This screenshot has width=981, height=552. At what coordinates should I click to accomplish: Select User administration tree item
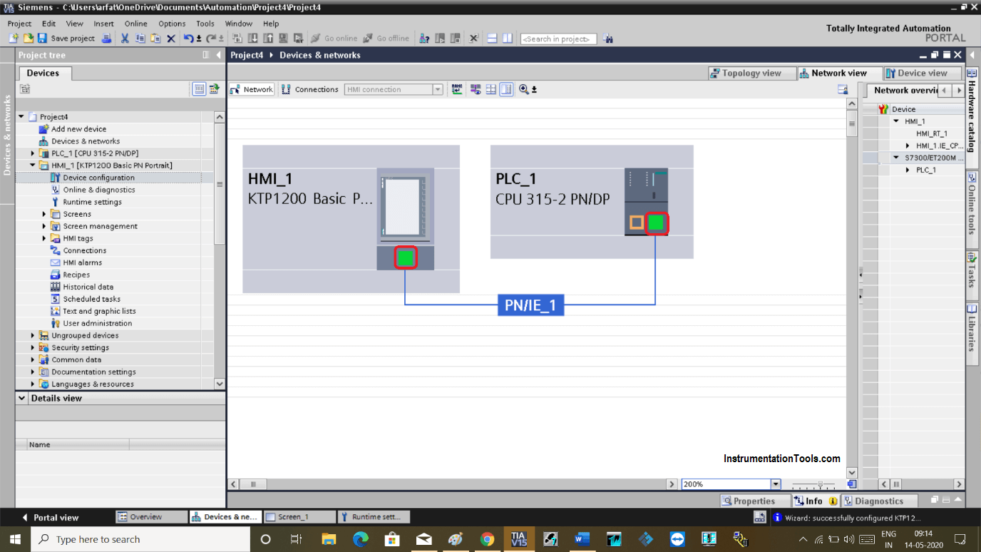97,323
